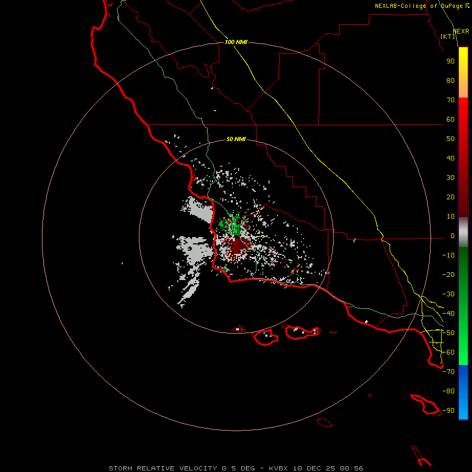The image size is (472, 472).
Task: Click the 40 value on the velocity scale
Action: pyautogui.click(x=450, y=158)
